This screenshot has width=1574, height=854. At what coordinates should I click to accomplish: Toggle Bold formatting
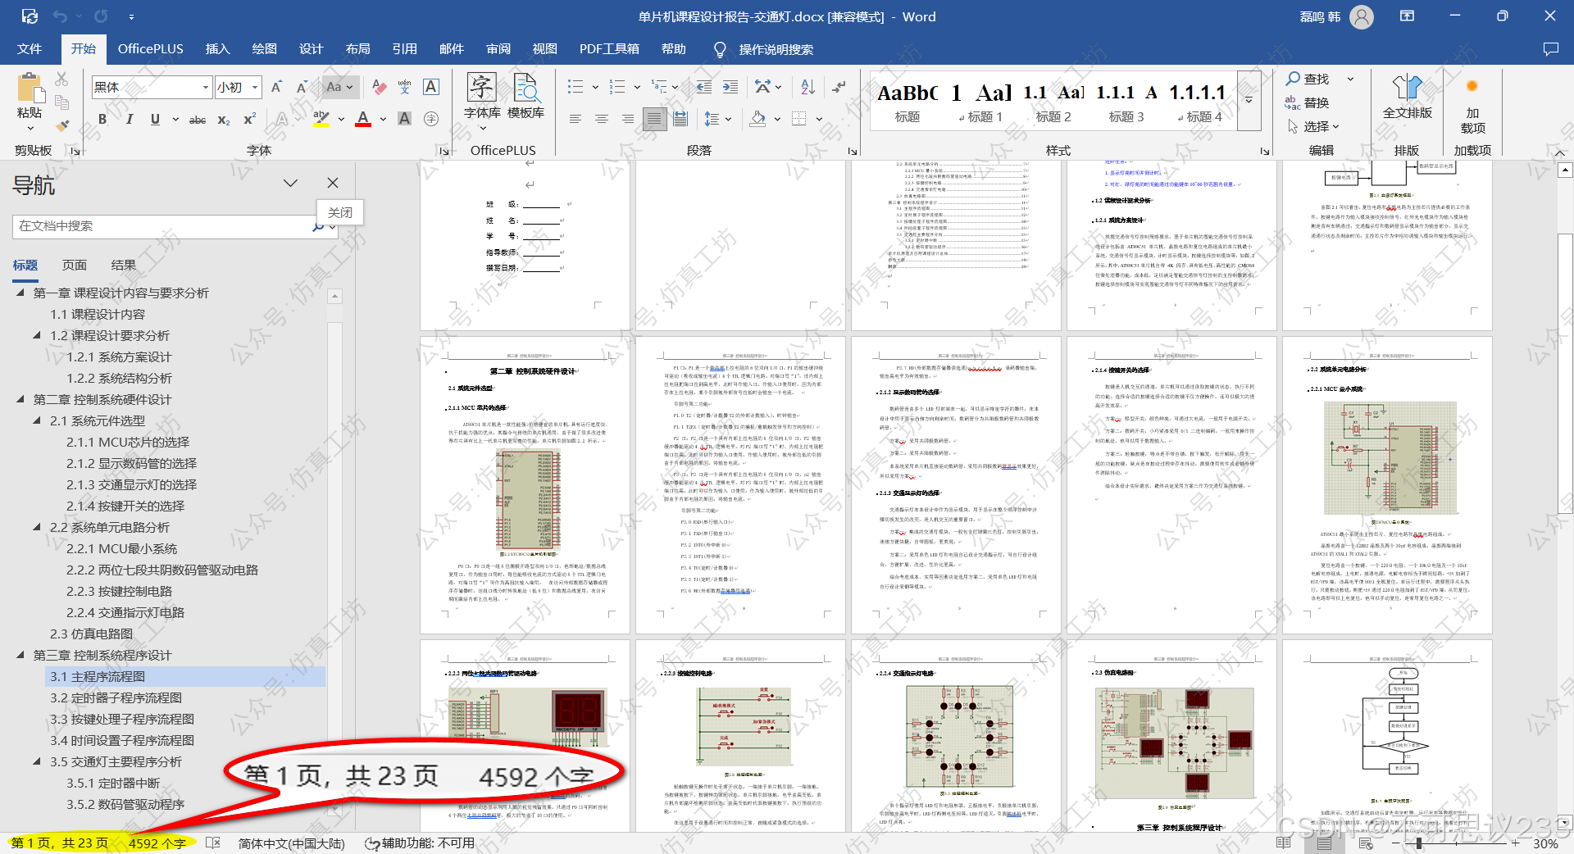pyautogui.click(x=102, y=120)
